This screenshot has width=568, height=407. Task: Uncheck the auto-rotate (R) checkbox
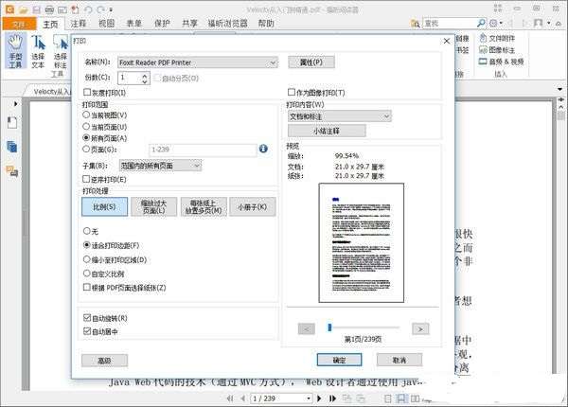pos(87,318)
